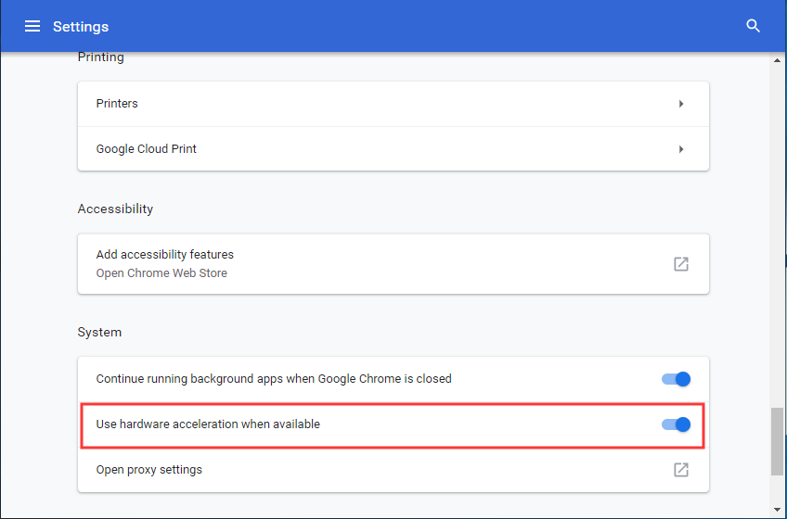Screen dimensions: 787x519
Task: Click Open proxy settings
Action: (x=149, y=470)
